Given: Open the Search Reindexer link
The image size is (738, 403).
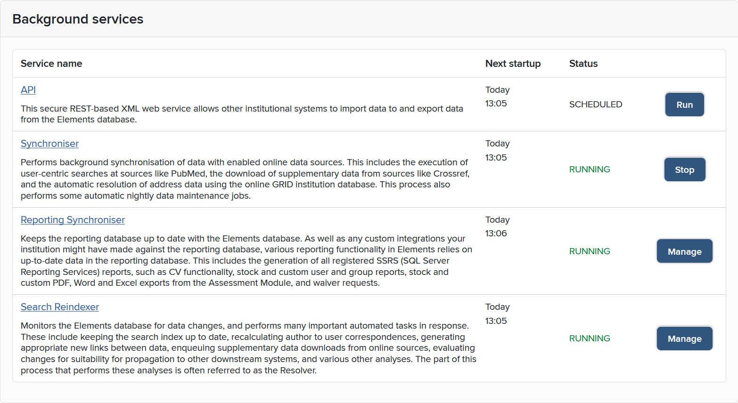Looking at the screenshot, I should pos(60,307).
